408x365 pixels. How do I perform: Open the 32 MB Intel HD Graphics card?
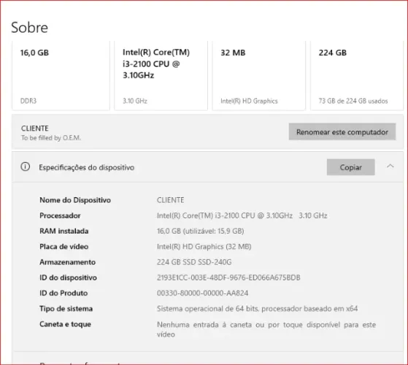[258, 75]
